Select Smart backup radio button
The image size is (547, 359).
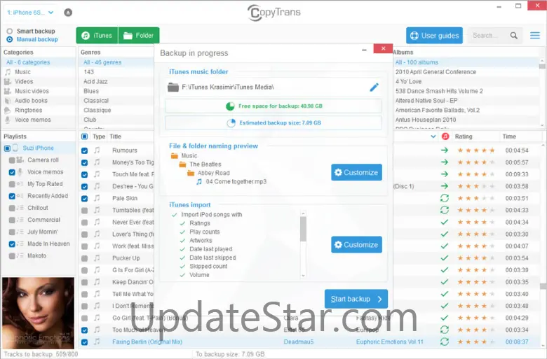9,31
